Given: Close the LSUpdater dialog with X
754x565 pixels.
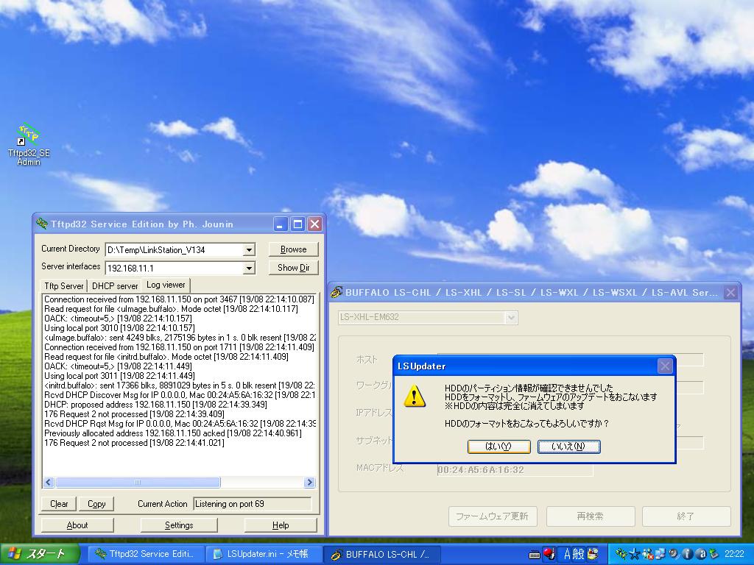Looking at the screenshot, I should tap(665, 366).
